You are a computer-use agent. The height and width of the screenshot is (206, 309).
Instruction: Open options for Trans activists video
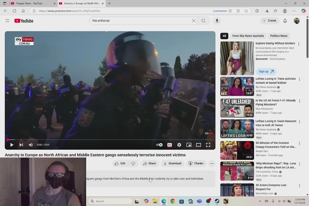click(x=300, y=79)
